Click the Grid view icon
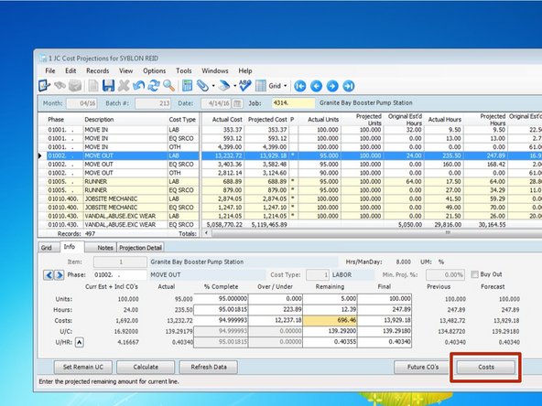This screenshot has width=542, height=406. coord(260,86)
